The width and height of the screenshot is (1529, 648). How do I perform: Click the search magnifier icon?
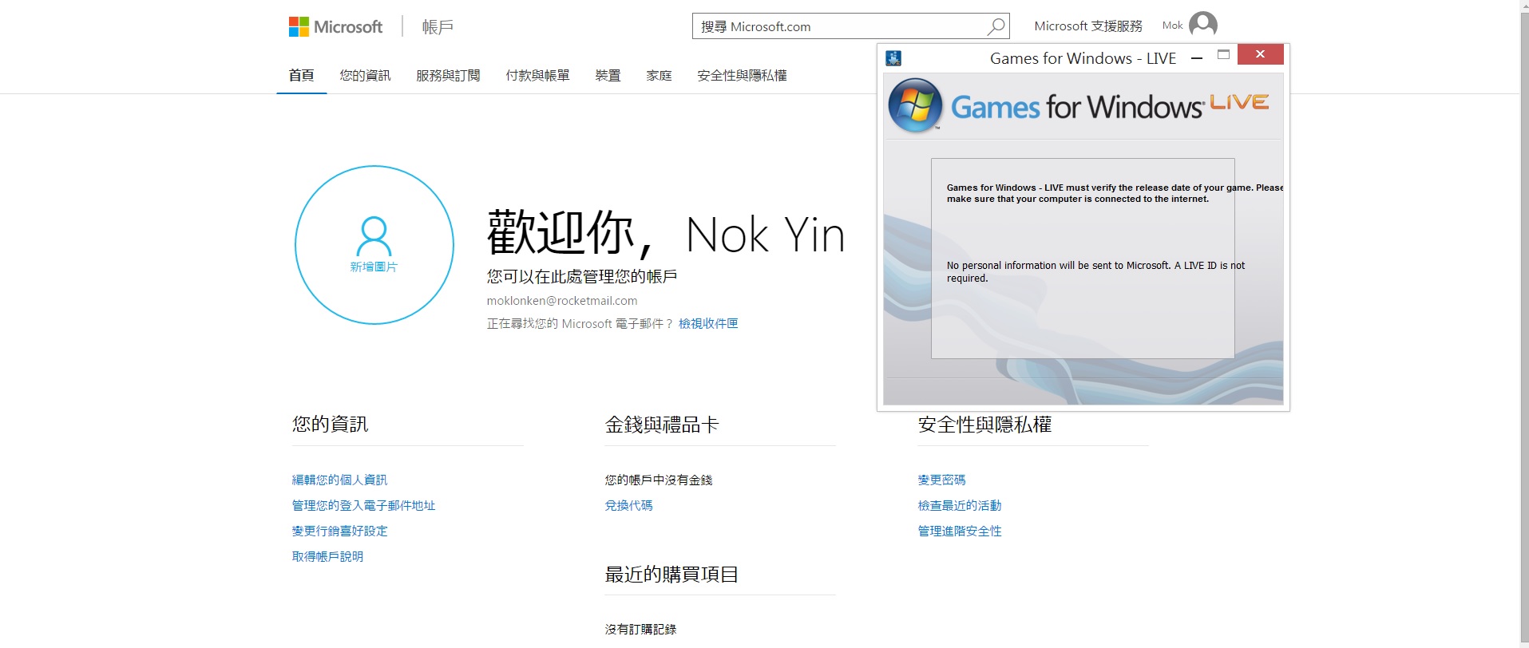pyautogui.click(x=996, y=26)
